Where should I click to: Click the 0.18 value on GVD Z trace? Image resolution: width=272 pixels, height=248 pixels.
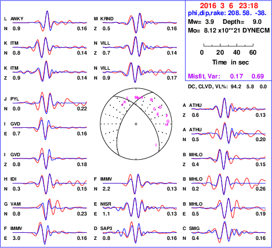82,164
